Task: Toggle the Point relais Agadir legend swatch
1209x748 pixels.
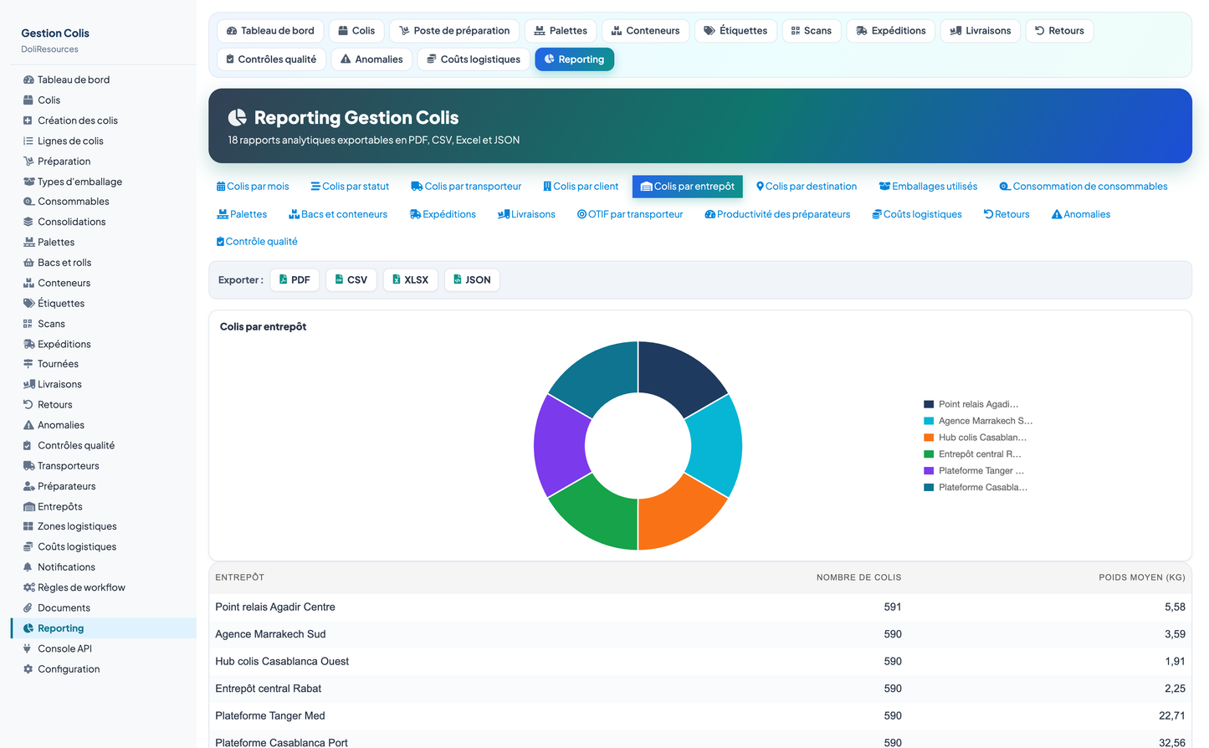Action: coord(929,404)
